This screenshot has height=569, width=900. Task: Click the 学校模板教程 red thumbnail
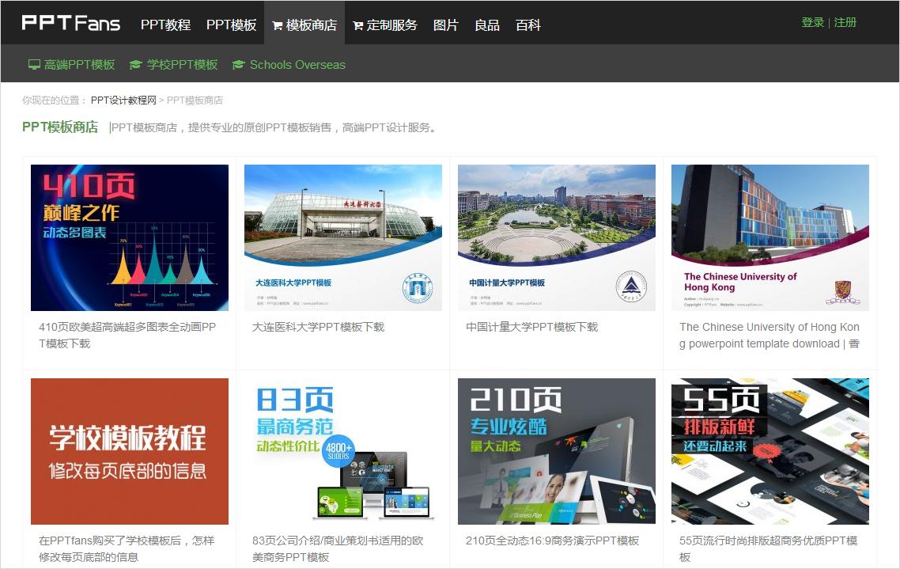(129, 451)
